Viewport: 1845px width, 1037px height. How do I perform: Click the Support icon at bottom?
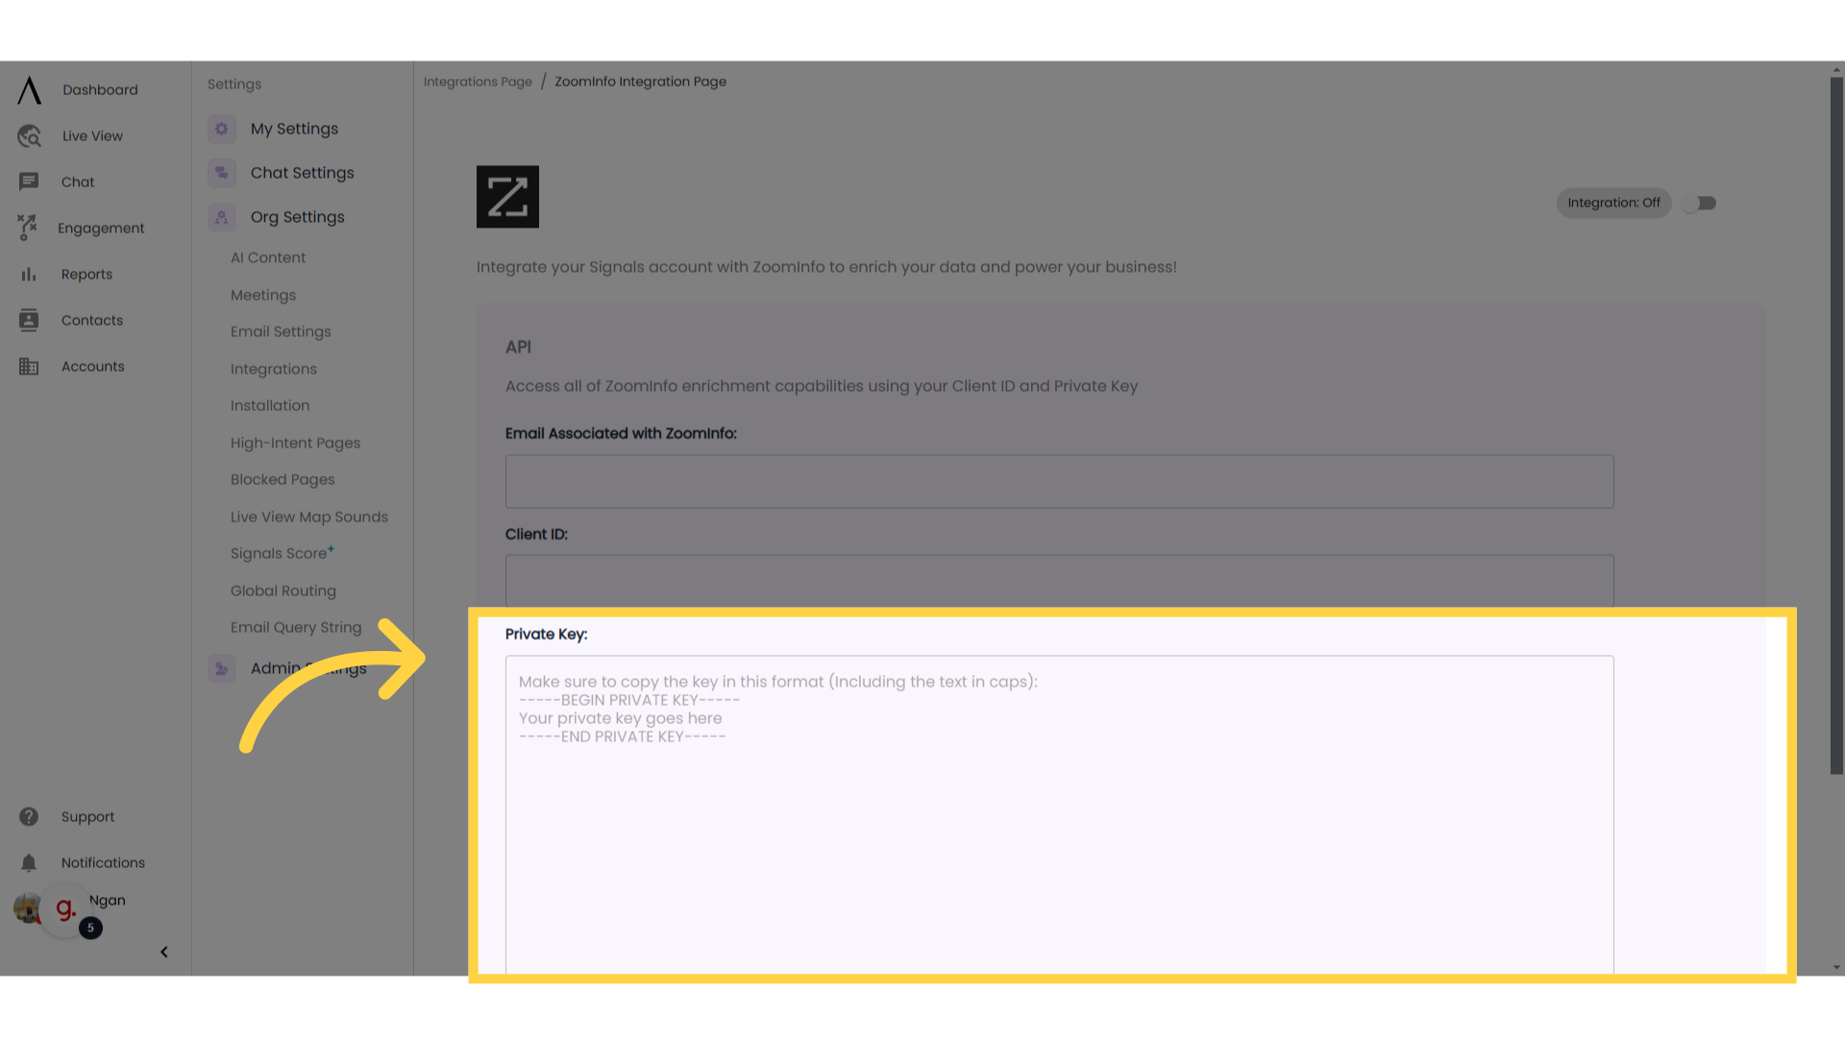click(x=27, y=817)
